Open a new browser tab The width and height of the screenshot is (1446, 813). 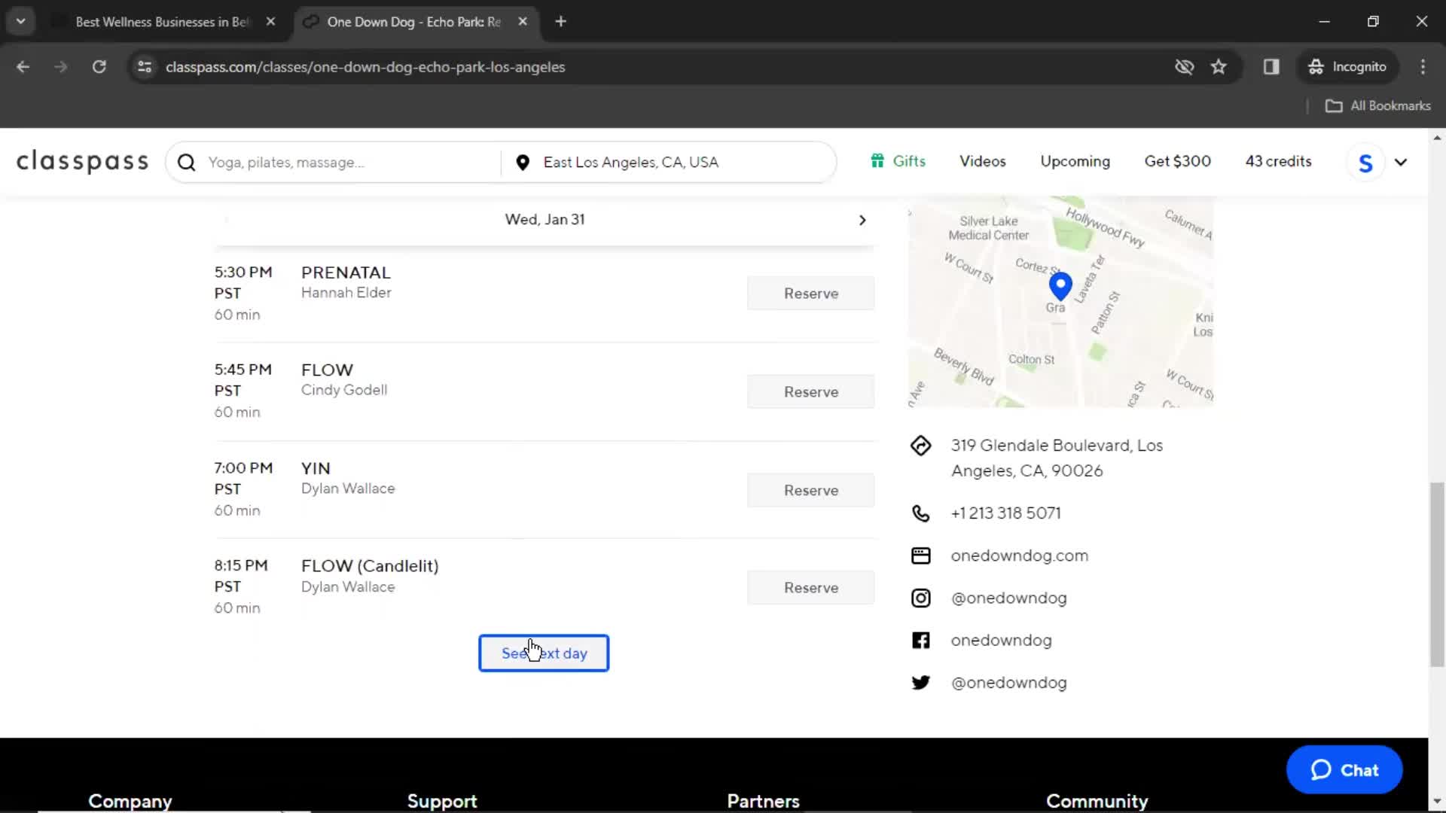[560, 22]
